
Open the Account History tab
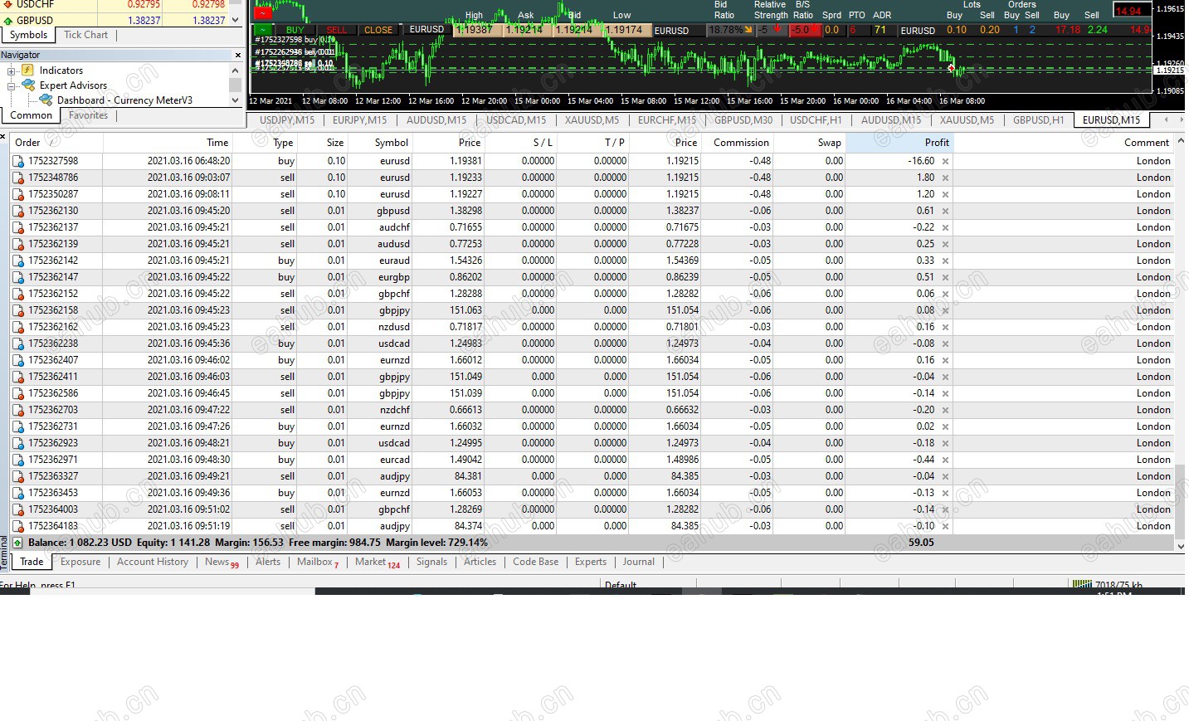coord(153,562)
